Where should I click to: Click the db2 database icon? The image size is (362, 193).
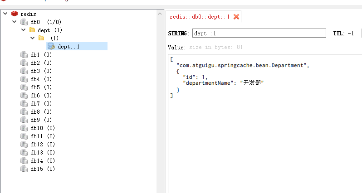[x=24, y=63]
